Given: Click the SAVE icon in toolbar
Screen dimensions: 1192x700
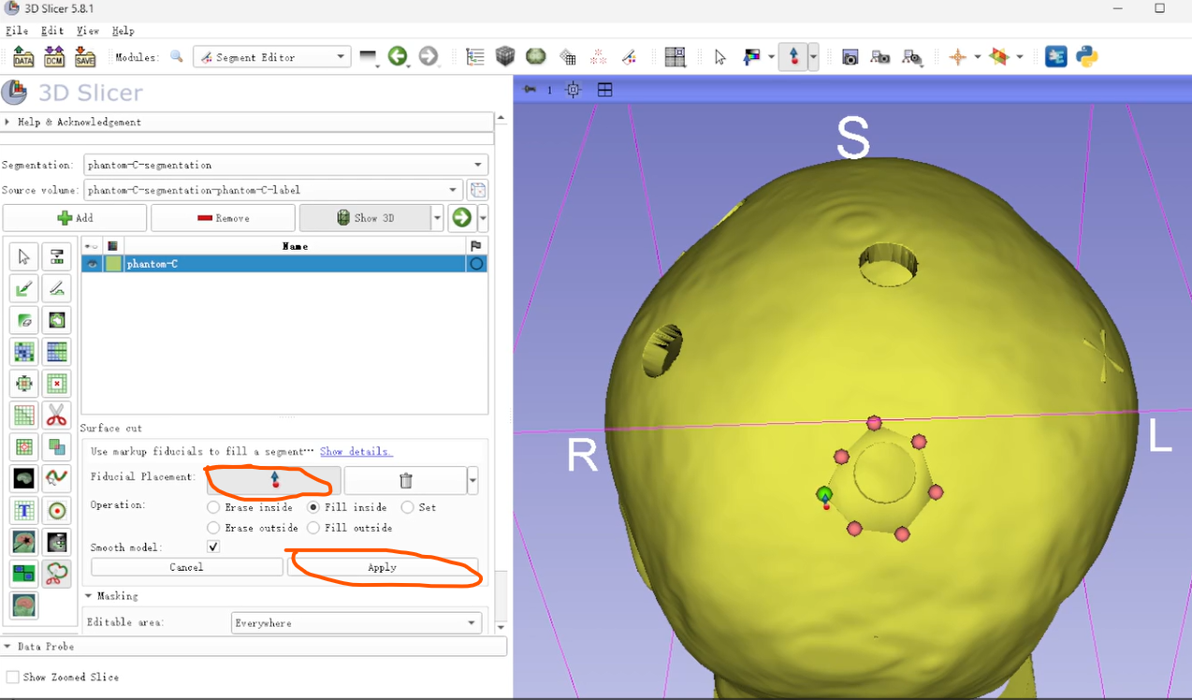Looking at the screenshot, I should (85, 57).
